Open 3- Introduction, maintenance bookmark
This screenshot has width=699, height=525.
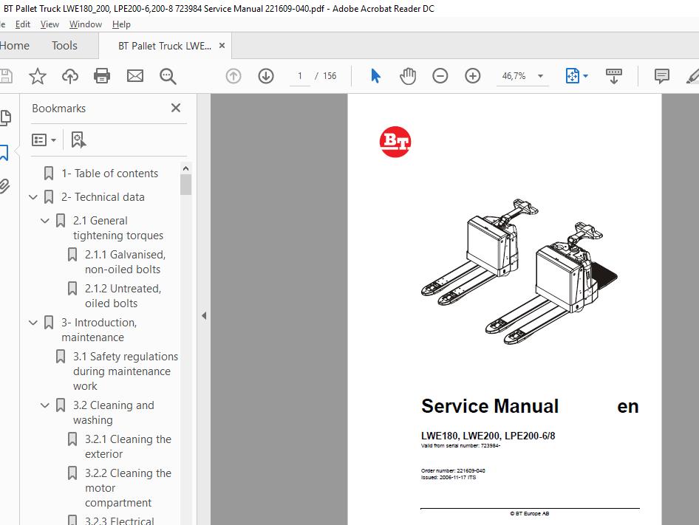click(x=99, y=330)
